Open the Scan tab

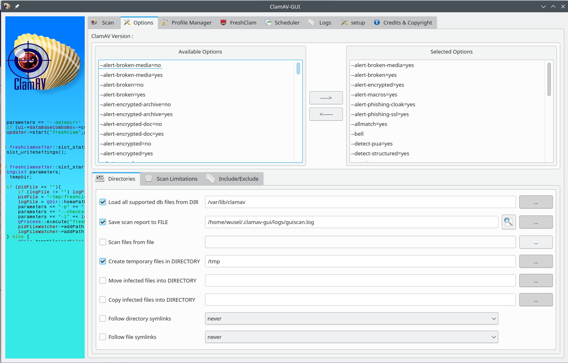coord(103,22)
